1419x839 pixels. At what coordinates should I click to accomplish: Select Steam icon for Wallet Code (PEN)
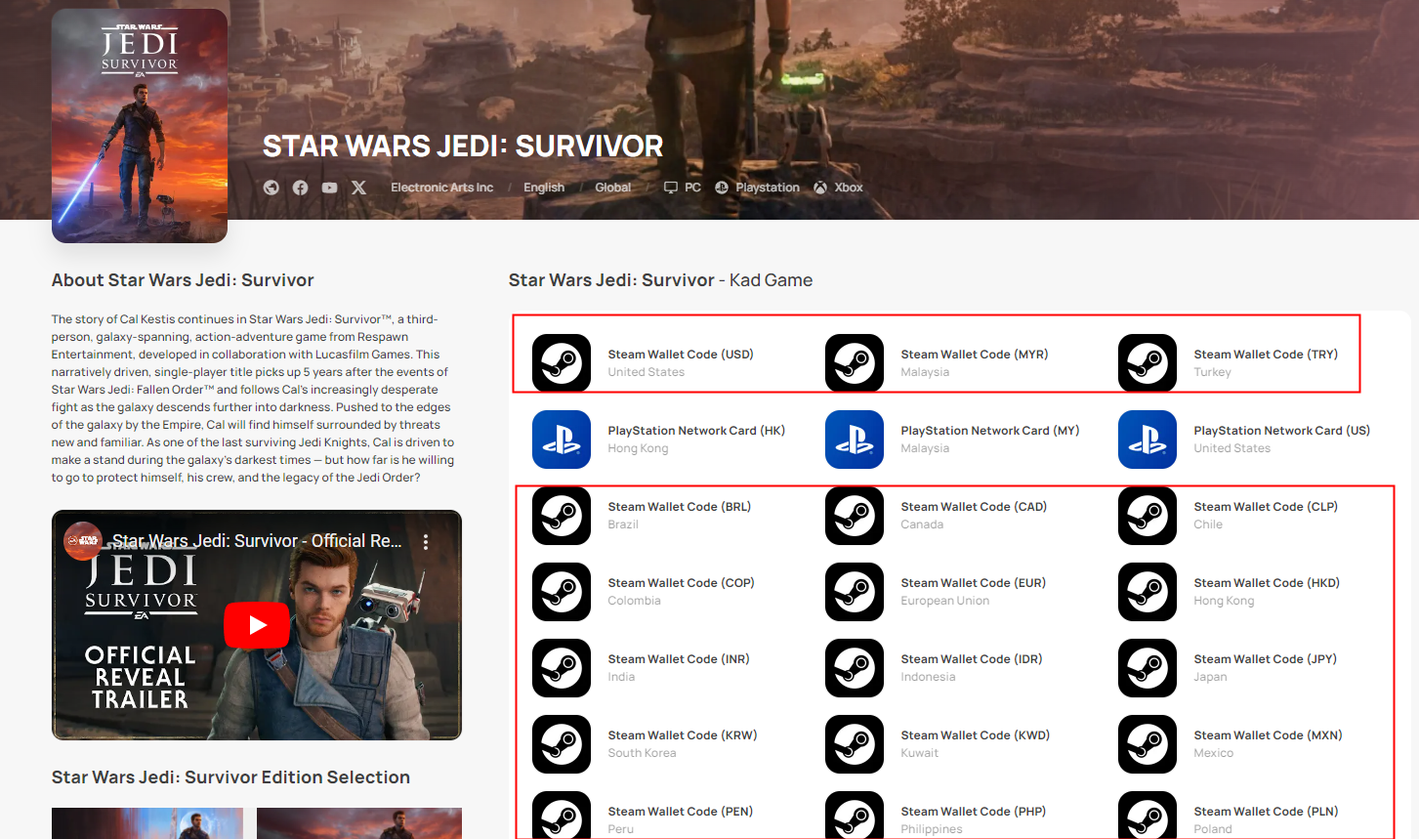[x=562, y=815]
